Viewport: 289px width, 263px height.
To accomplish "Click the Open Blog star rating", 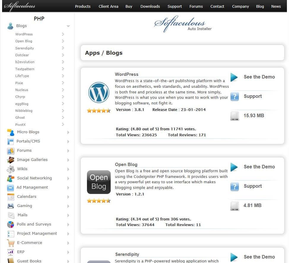I will click(99, 201).
